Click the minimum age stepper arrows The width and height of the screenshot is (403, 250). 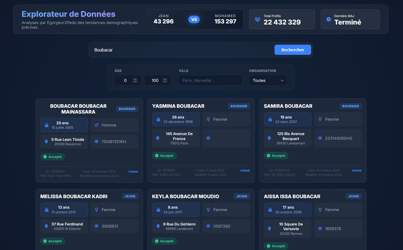tap(135, 81)
